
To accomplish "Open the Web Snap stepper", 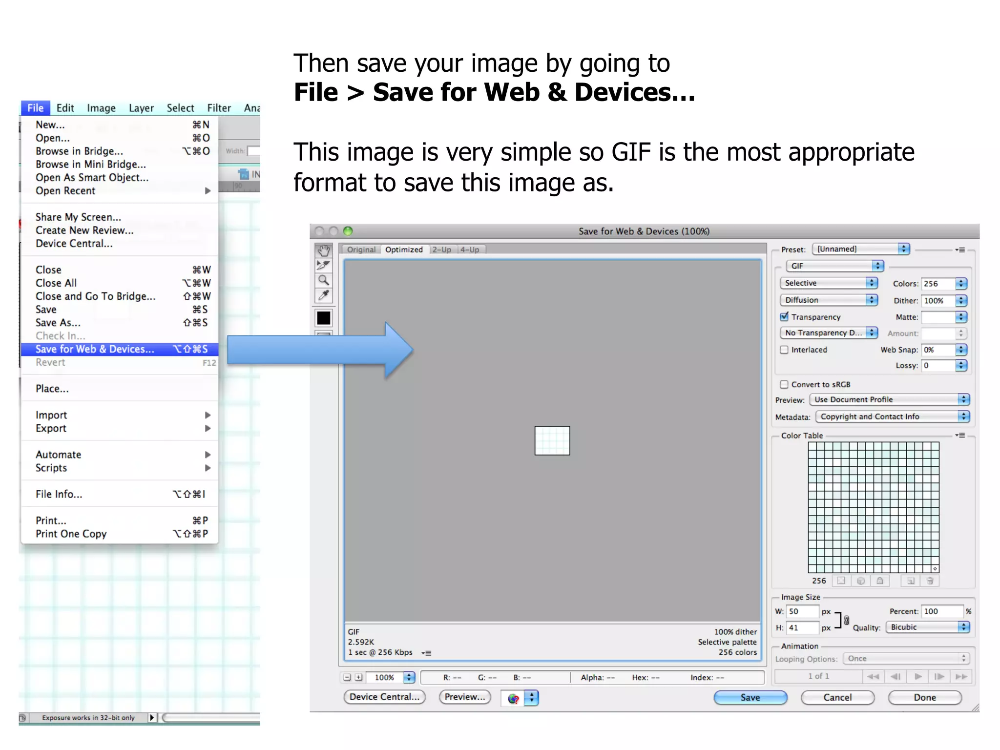I will click(961, 350).
